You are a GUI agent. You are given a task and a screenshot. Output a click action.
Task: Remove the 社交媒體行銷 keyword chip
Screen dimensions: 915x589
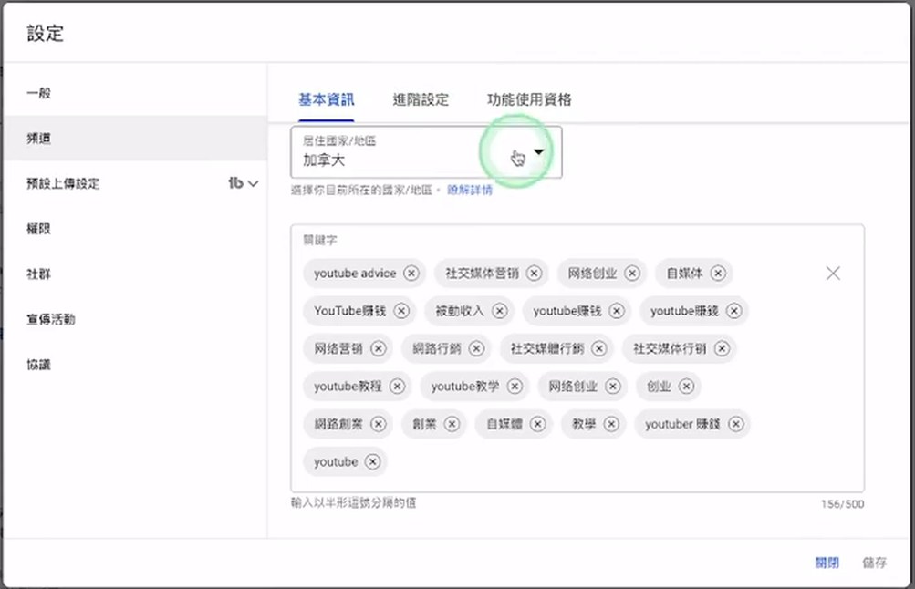pyautogui.click(x=599, y=348)
